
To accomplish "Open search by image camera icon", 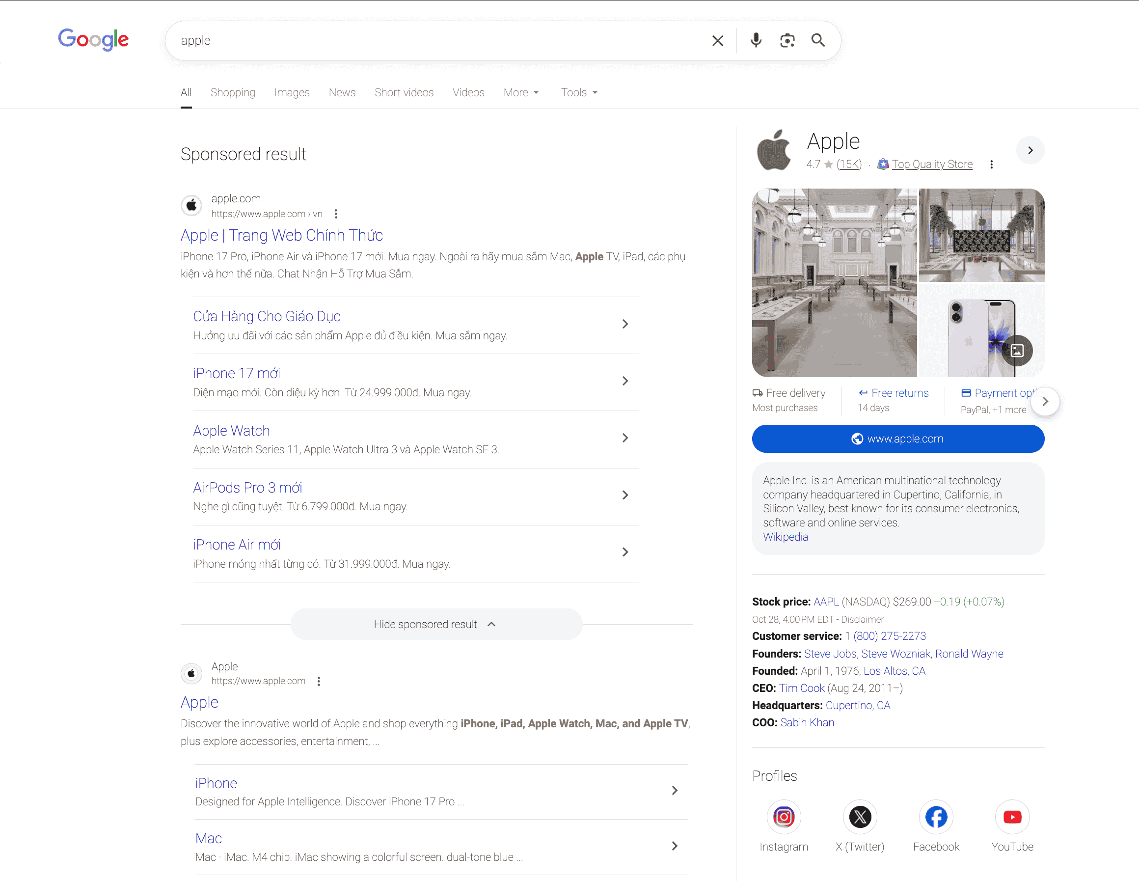I will pos(787,40).
